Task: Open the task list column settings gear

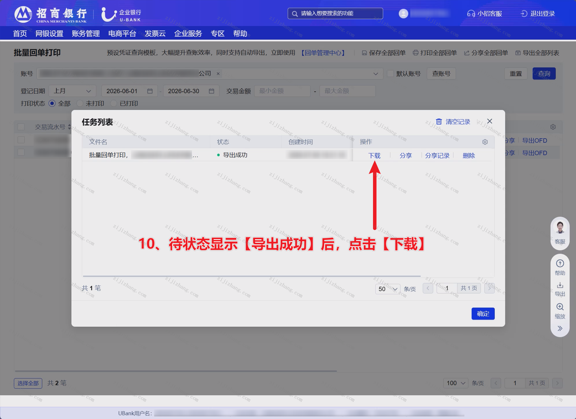Action: (485, 142)
